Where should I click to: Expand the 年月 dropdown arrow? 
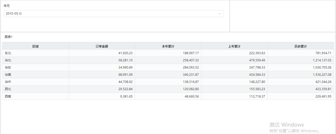point(220,14)
